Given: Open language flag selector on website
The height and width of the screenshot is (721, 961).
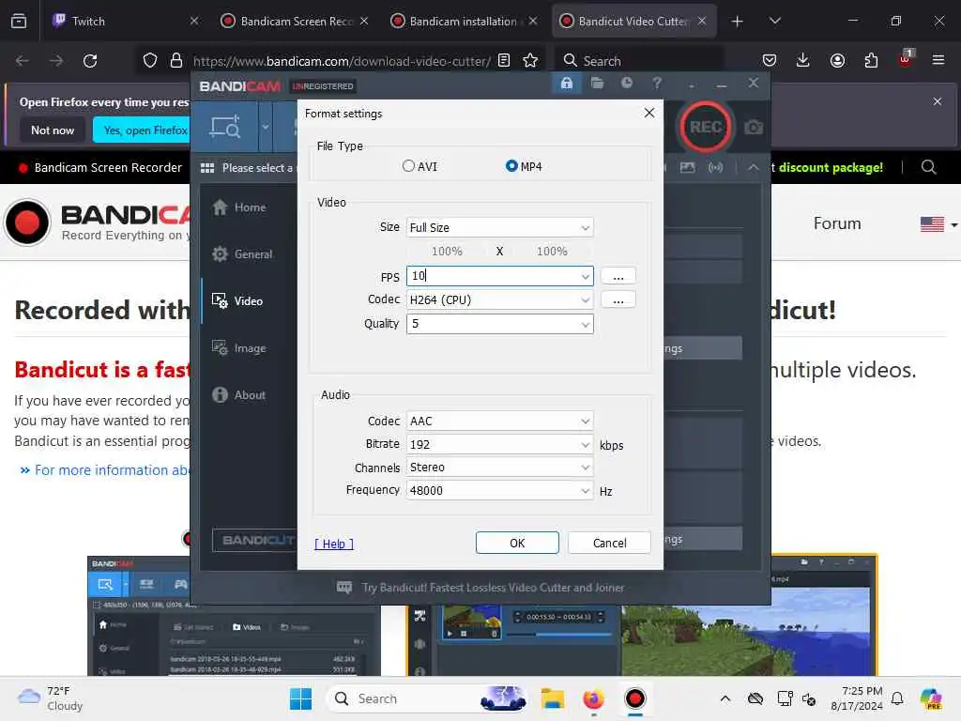Looking at the screenshot, I should click(x=938, y=224).
